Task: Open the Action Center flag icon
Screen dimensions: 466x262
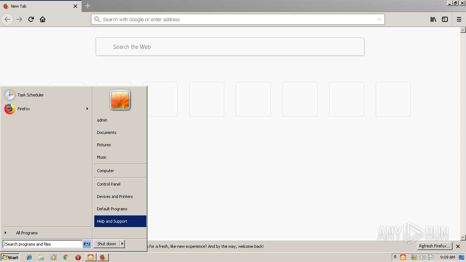Action: 431,257
